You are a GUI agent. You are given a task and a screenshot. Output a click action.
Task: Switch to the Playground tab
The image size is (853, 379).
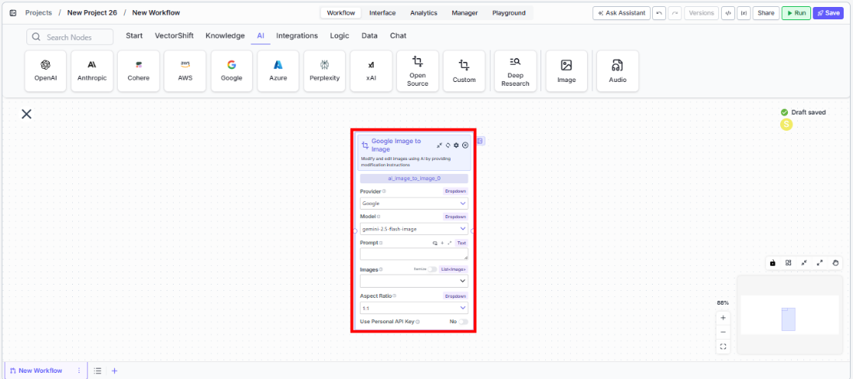pyautogui.click(x=509, y=13)
